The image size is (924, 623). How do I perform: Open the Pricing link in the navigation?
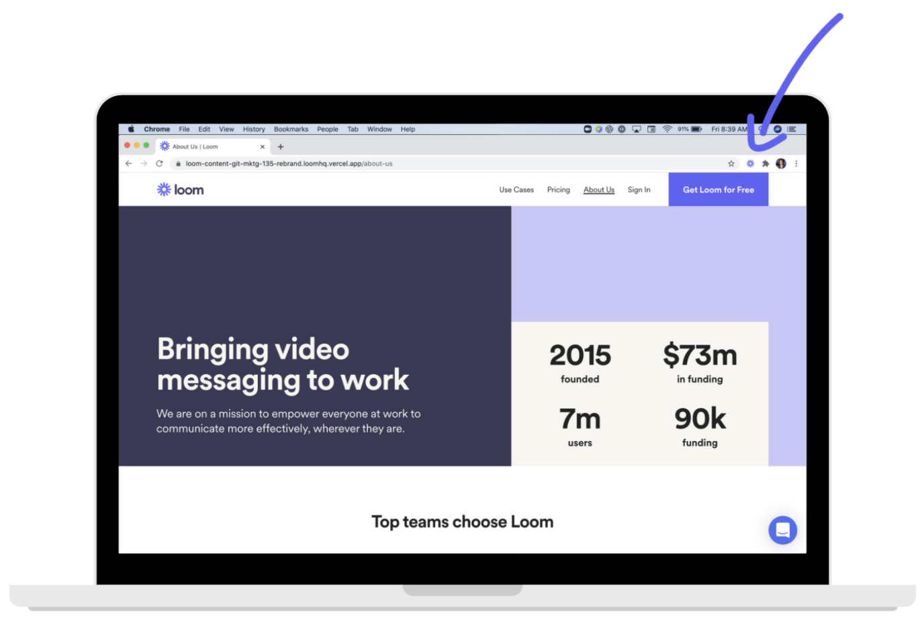click(558, 190)
